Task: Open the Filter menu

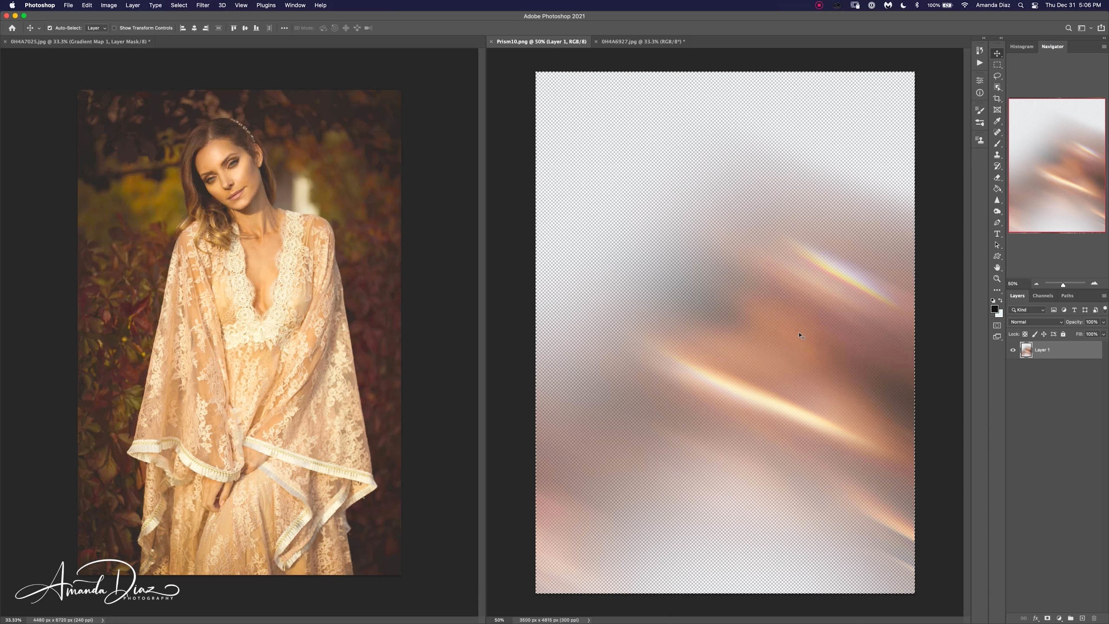Action: (202, 5)
